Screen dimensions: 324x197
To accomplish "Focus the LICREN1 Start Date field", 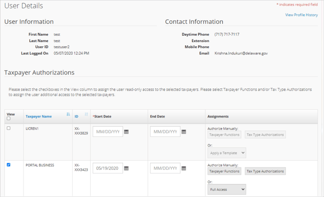I will click(108, 132).
